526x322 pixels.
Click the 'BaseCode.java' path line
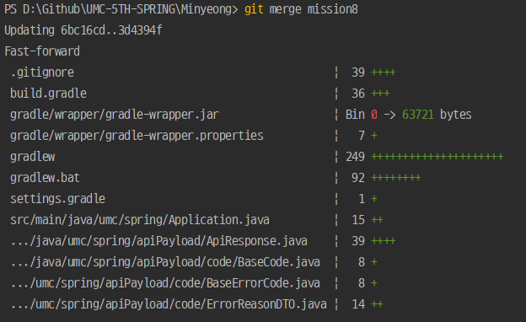click(x=165, y=262)
